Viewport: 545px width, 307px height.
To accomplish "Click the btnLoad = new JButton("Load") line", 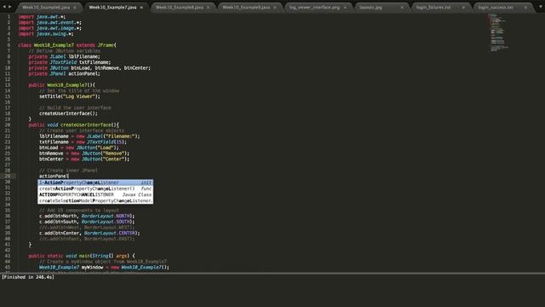I will [x=79, y=148].
